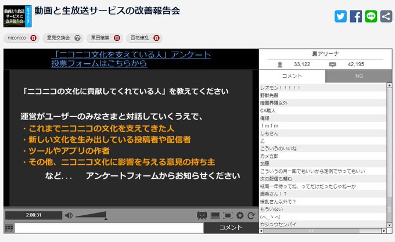Select comment しもさん
The image size is (395, 242).
[x=322, y=133]
